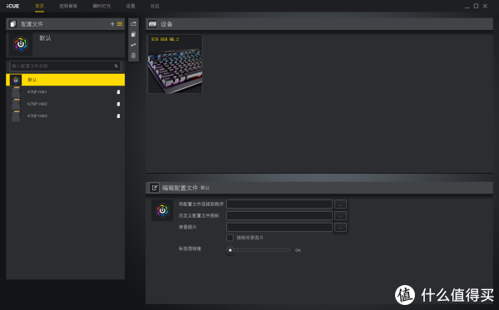Open the yellow profile list menu icon
This screenshot has height=310, width=499.
[x=120, y=24]
